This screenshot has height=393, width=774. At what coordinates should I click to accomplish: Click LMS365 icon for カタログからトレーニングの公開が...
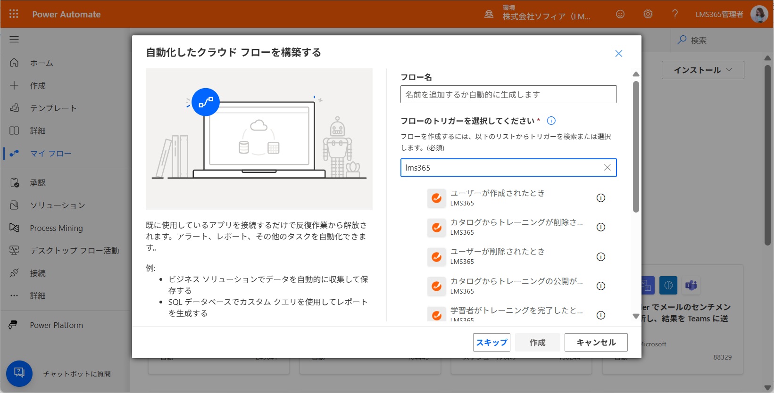point(437,286)
